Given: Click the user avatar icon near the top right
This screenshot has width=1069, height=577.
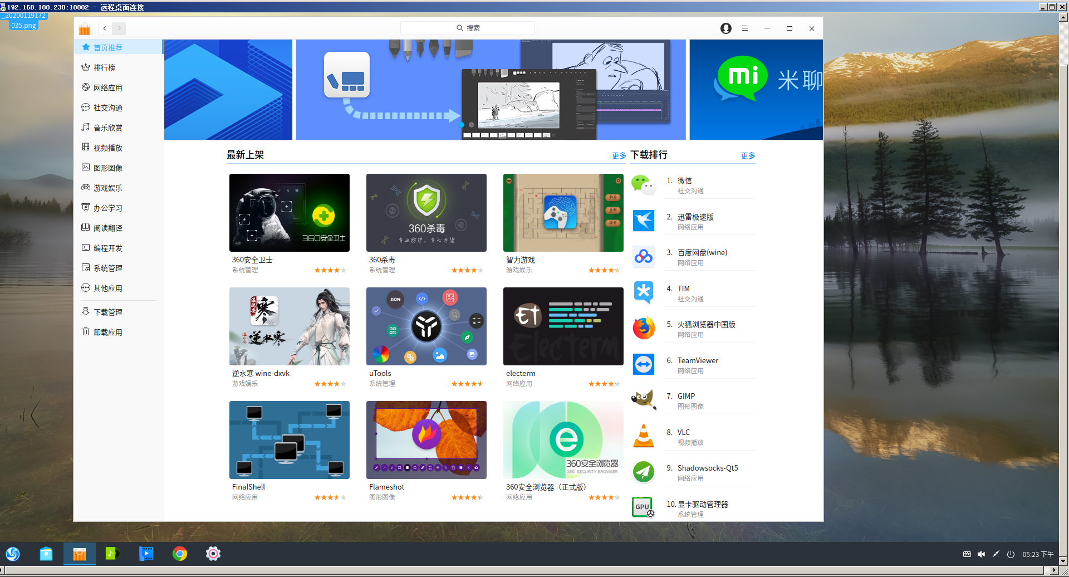Looking at the screenshot, I should tap(725, 28).
